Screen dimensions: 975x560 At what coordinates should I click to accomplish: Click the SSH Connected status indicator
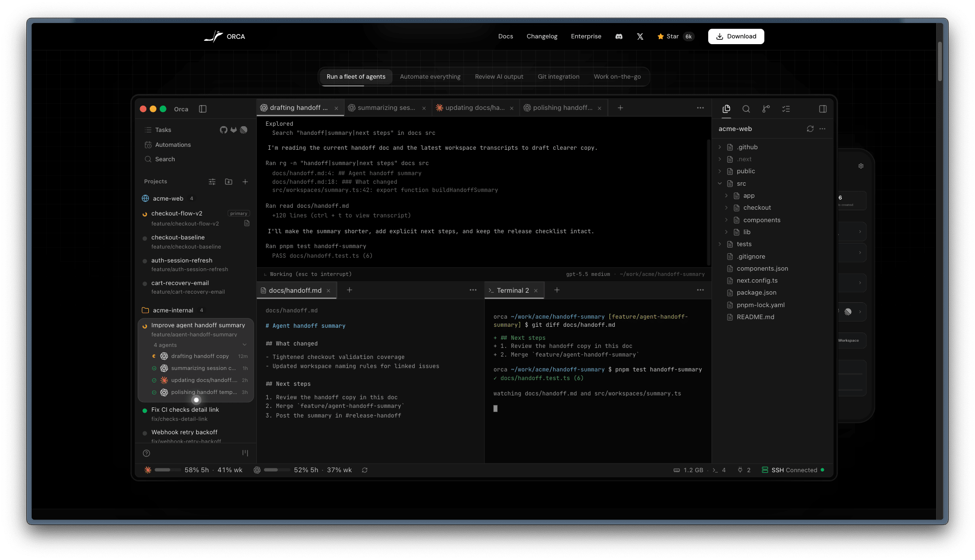(x=793, y=470)
